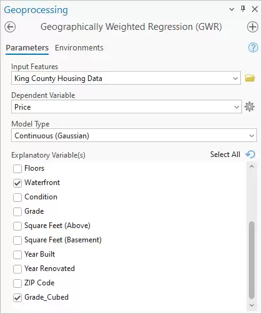Expand the Model Type dropdown
The width and height of the screenshot is (262, 314).
[251, 136]
